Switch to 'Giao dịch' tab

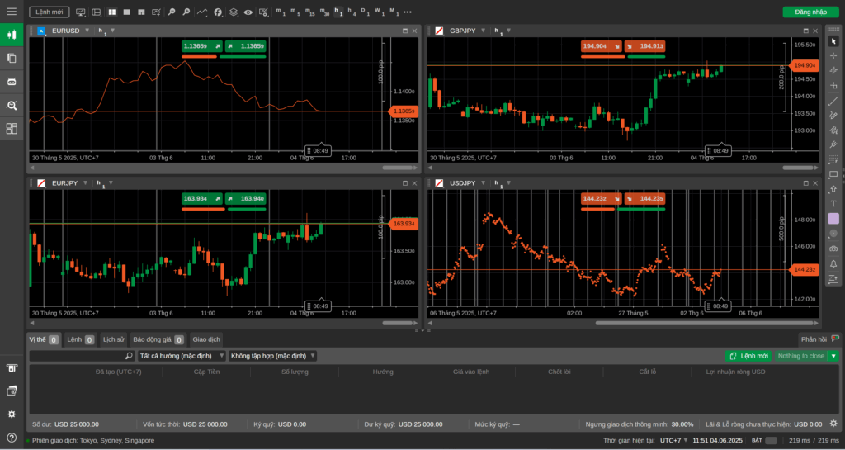206,339
